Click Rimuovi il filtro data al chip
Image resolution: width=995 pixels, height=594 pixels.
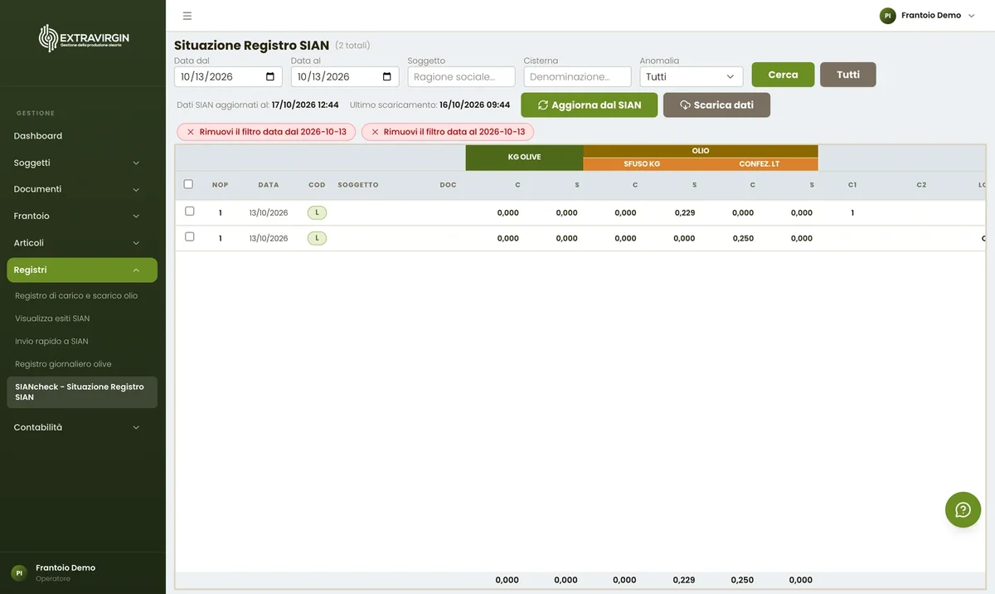point(448,132)
